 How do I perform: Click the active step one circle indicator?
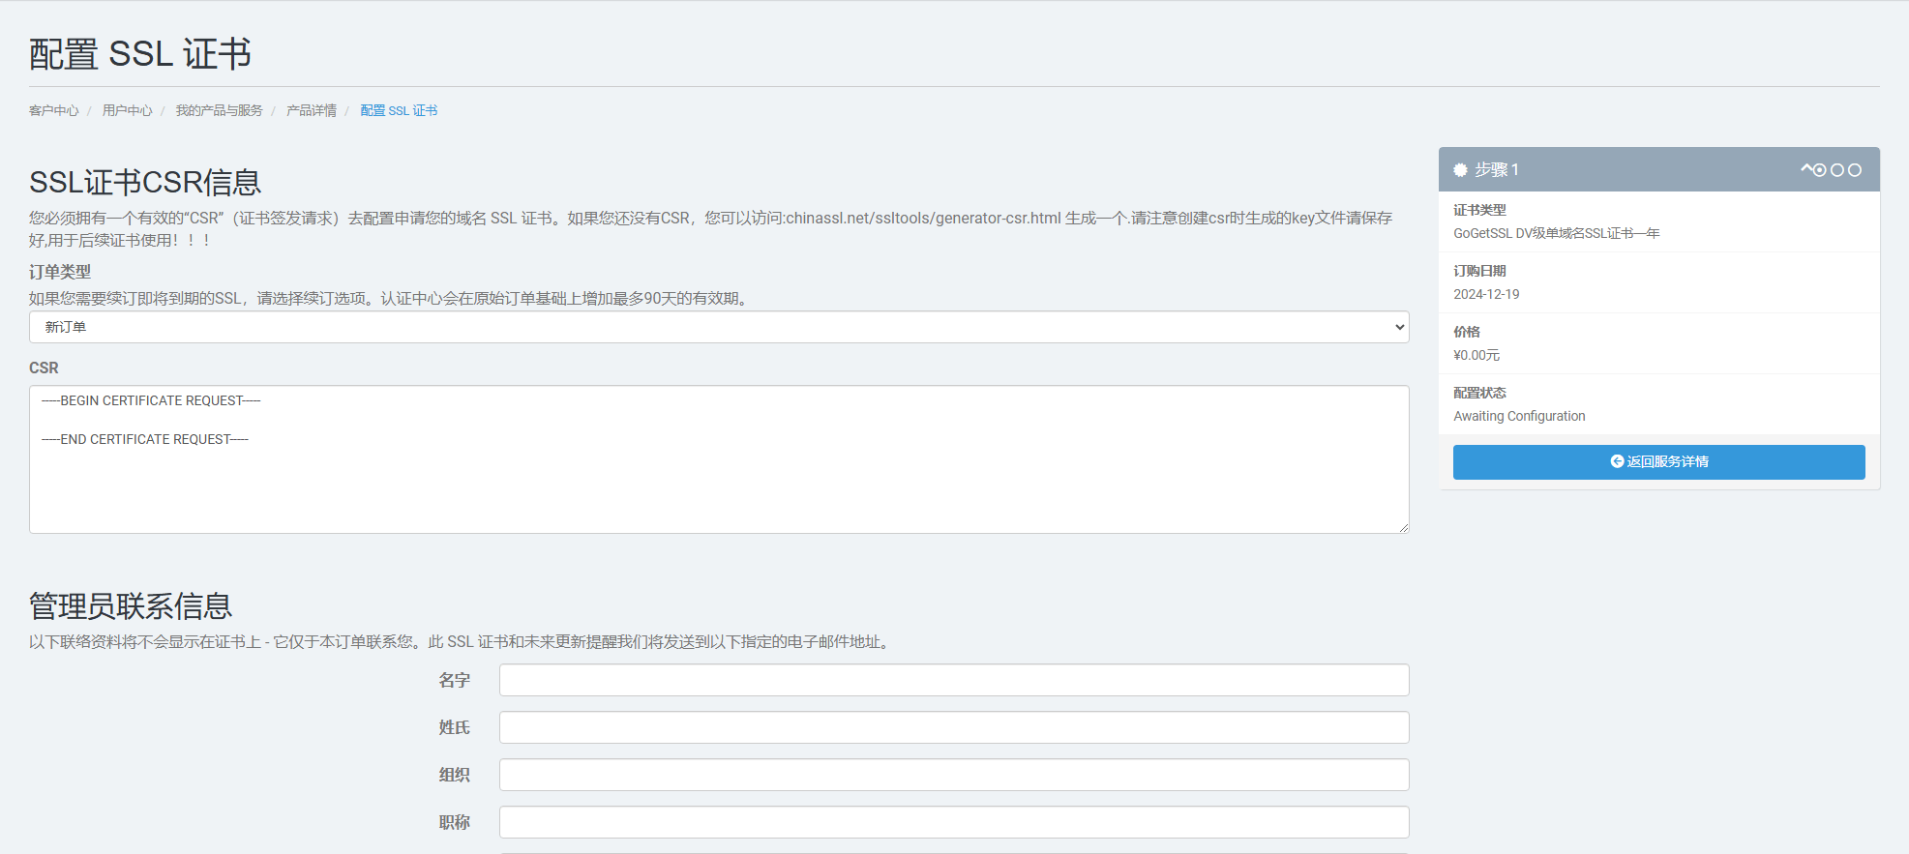pos(1820,170)
